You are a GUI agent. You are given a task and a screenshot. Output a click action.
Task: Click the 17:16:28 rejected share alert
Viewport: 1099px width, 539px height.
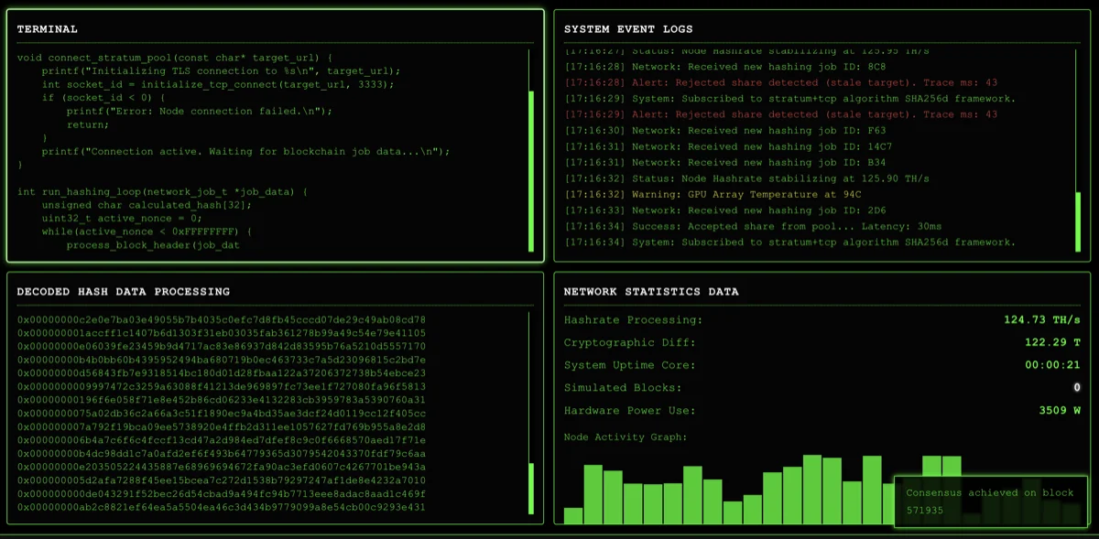(x=781, y=82)
